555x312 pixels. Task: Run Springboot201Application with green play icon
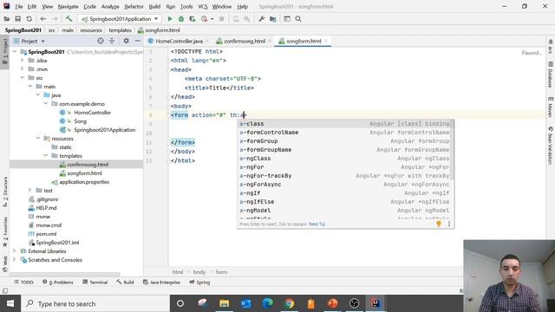[170, 19]
